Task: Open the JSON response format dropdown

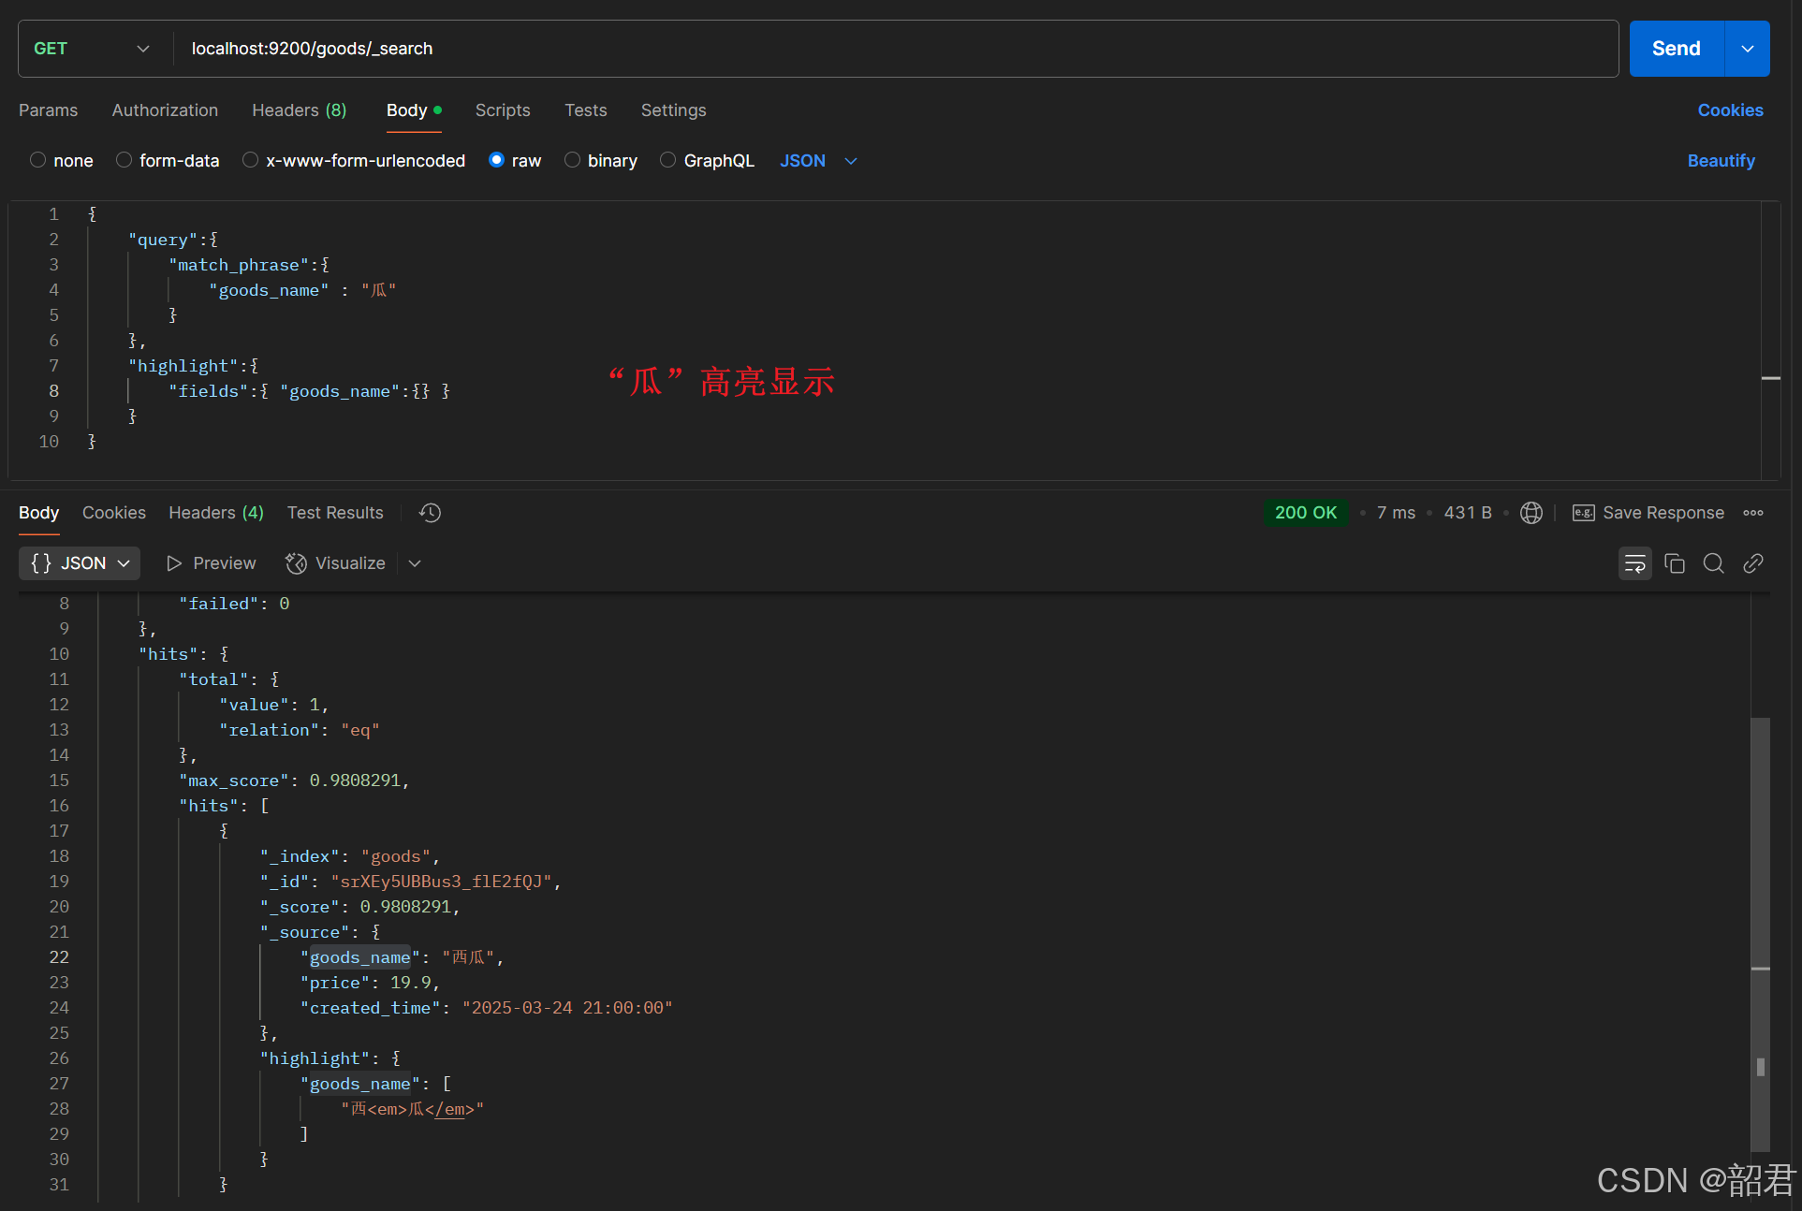Action: (x=80, y=563)
